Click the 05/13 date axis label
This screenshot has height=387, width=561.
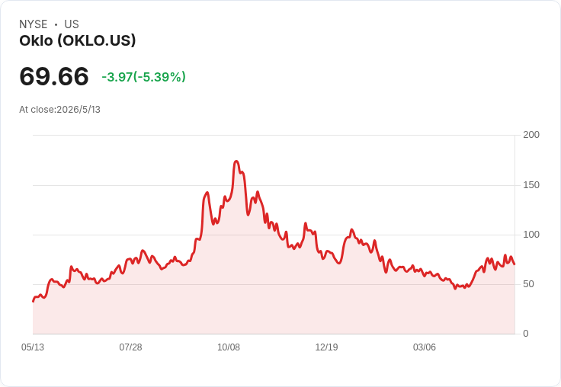pos(33,347)
